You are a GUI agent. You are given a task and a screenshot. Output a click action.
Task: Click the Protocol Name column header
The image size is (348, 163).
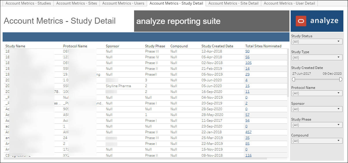coord(75,46)
